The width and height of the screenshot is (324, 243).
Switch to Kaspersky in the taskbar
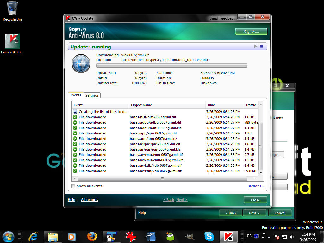[x=228, y=237]
